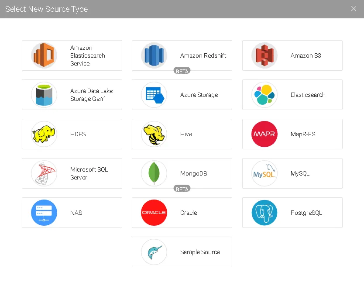The image size is (364, 286).
Task: Pick the Elasticsearch colorful icon
Action: (x=264, y=95)
